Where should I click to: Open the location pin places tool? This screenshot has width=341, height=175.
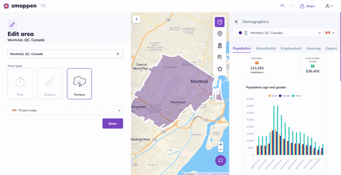click(220, 34)
